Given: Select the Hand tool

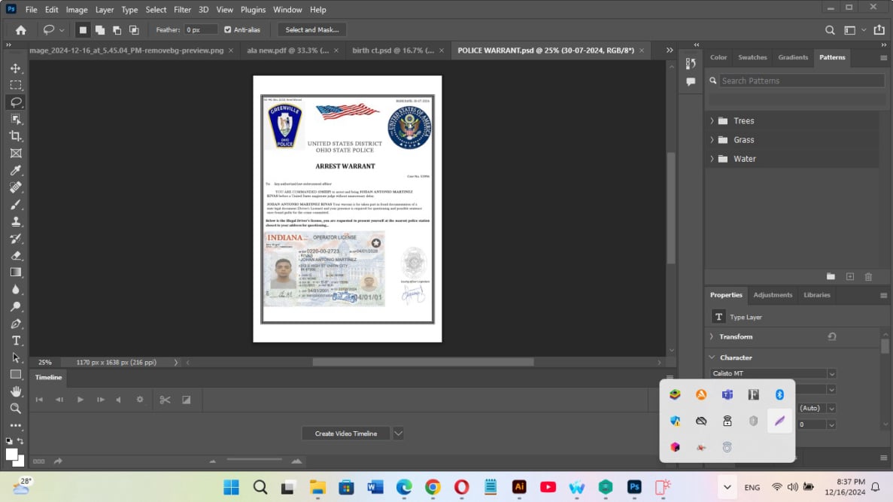Looking at the screenshot, I should tap(15, 391).
